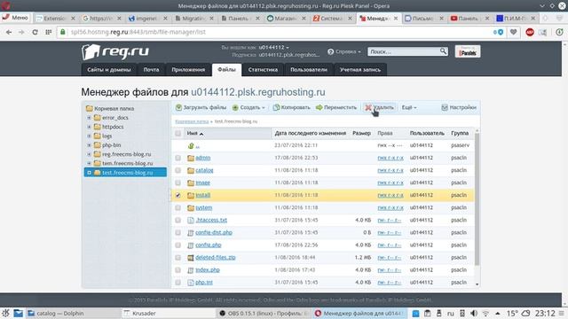
Task: Click the browser forward arrow
Action: point(21,32)
